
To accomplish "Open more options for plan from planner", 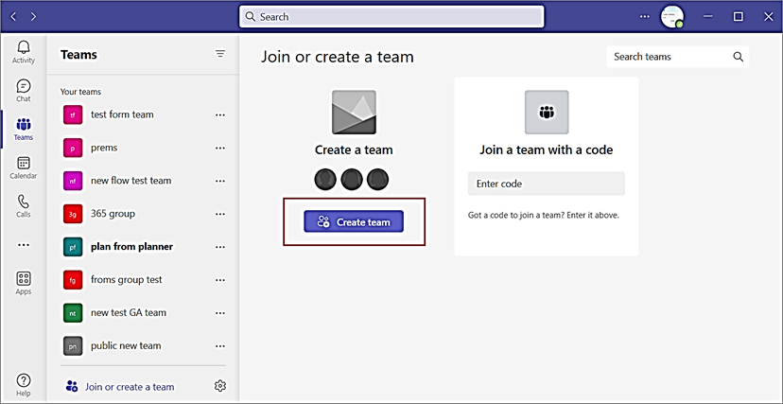I will (x=220, y=247).
